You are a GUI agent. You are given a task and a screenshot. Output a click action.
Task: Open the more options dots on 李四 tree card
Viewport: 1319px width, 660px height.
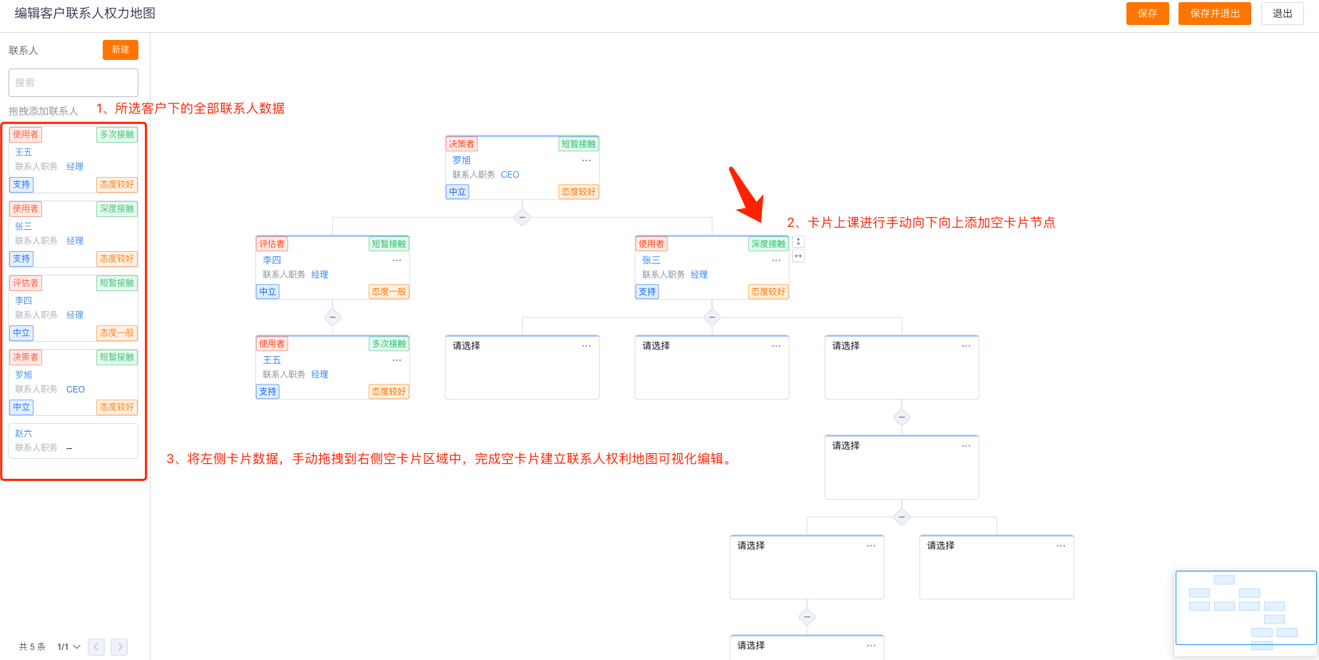(397, 260)
